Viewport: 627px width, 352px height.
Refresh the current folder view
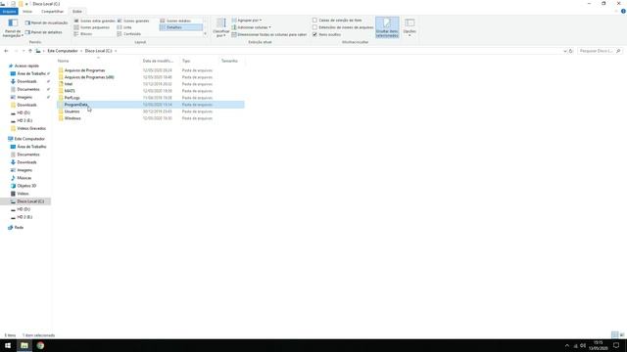point(571,51)
